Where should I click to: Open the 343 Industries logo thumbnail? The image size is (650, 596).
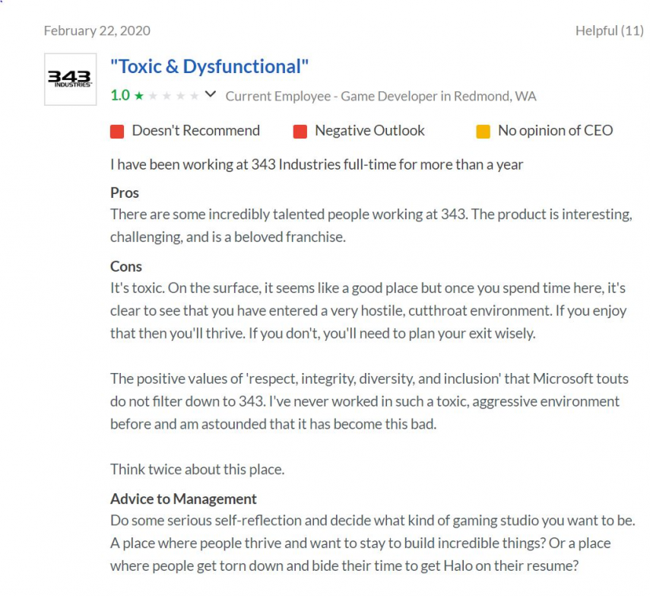(x=71, y=79)
